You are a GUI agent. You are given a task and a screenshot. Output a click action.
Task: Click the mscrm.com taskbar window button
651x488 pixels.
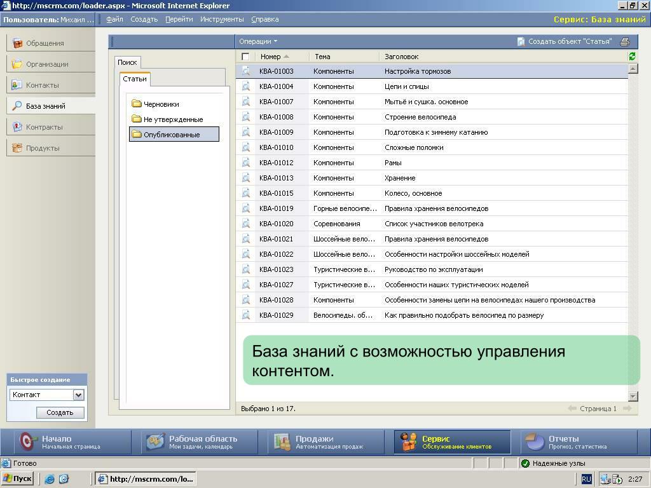[x=146, y=479]
